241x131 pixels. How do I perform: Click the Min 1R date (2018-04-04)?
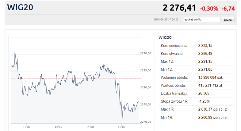tap(221, 117)
